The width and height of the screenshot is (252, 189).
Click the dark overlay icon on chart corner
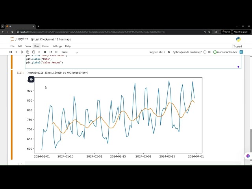point(31,80)
